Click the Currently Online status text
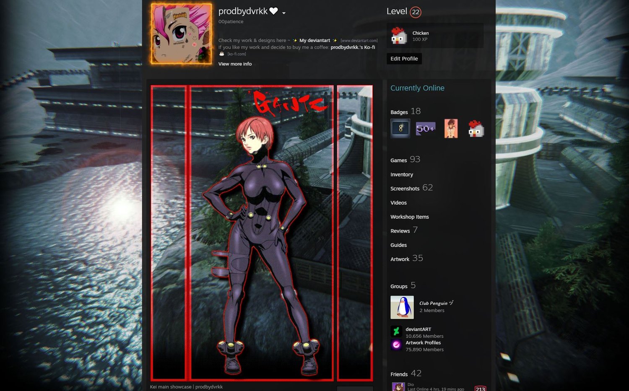629x391 pixels. coord(417,88)
